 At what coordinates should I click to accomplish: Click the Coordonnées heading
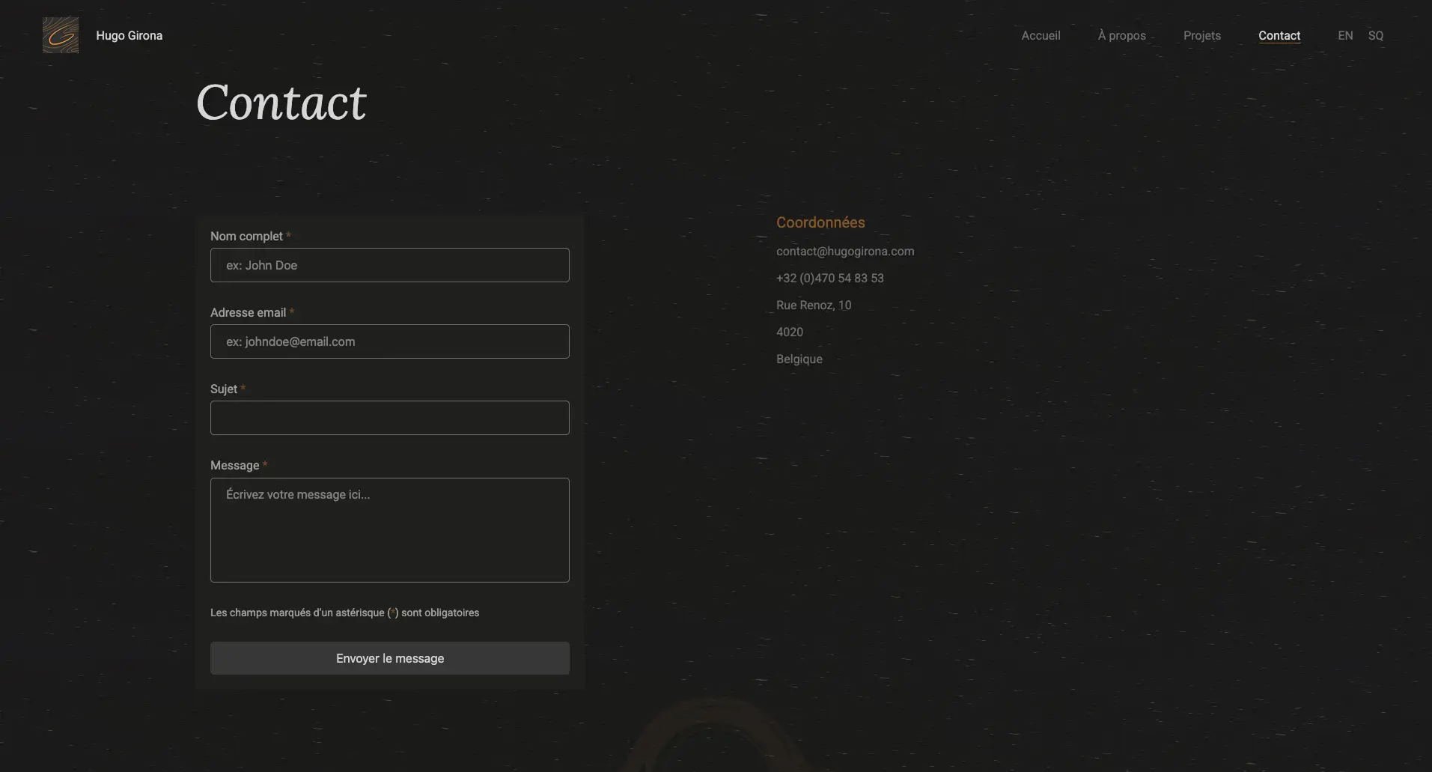(820, 222)
